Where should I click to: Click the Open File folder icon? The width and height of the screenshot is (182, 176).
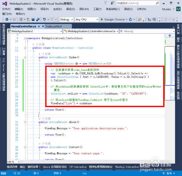pyautogui.click(x=28, y=19)
